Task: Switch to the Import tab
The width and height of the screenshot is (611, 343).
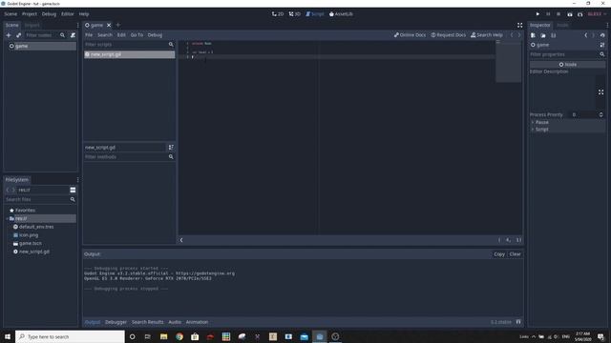Action: coord(32,25)
